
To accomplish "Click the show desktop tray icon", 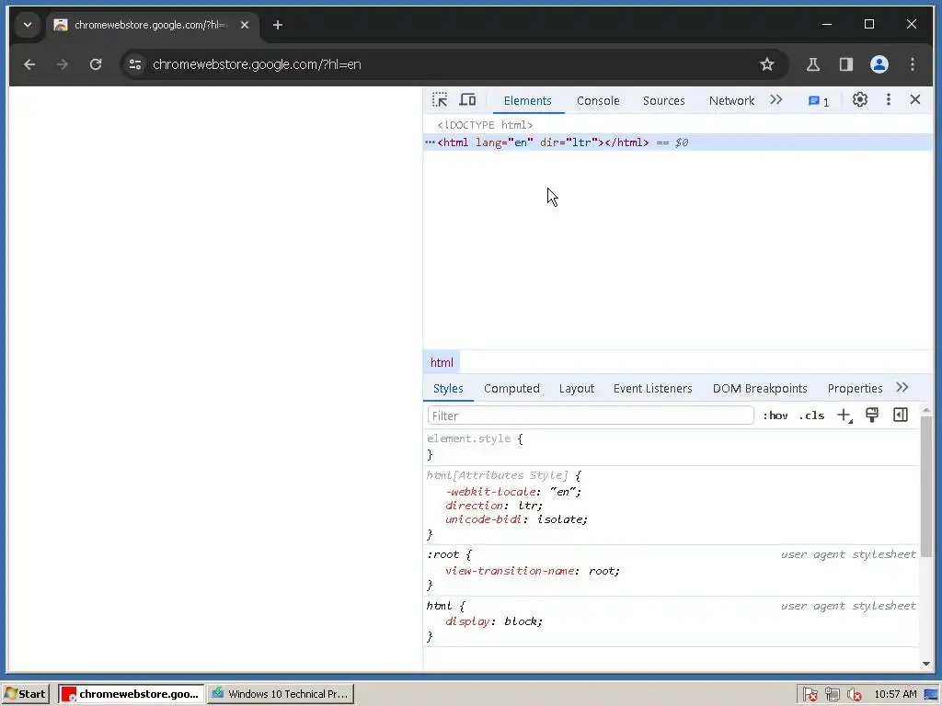I will (x=931, y=695).
